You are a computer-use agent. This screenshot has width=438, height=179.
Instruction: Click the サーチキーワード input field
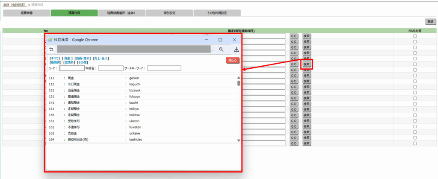point(164,68)
